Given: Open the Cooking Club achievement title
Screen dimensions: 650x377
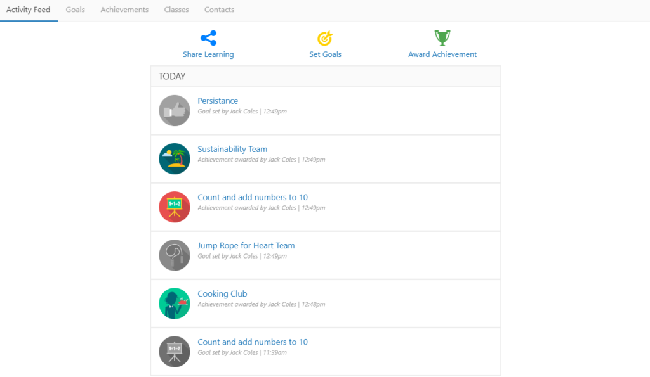Looking at the screenshot, I should click(222, 294).
